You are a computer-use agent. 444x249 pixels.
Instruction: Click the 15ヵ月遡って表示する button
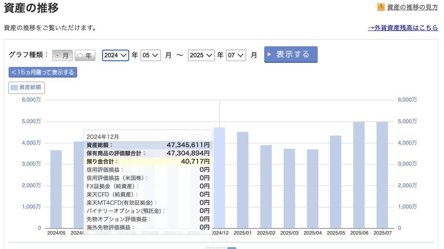(43, 72)
